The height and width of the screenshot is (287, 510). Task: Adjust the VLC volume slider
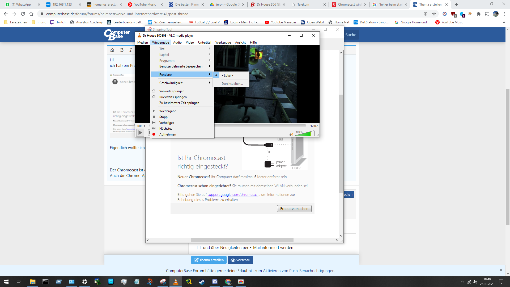[304, 134]
